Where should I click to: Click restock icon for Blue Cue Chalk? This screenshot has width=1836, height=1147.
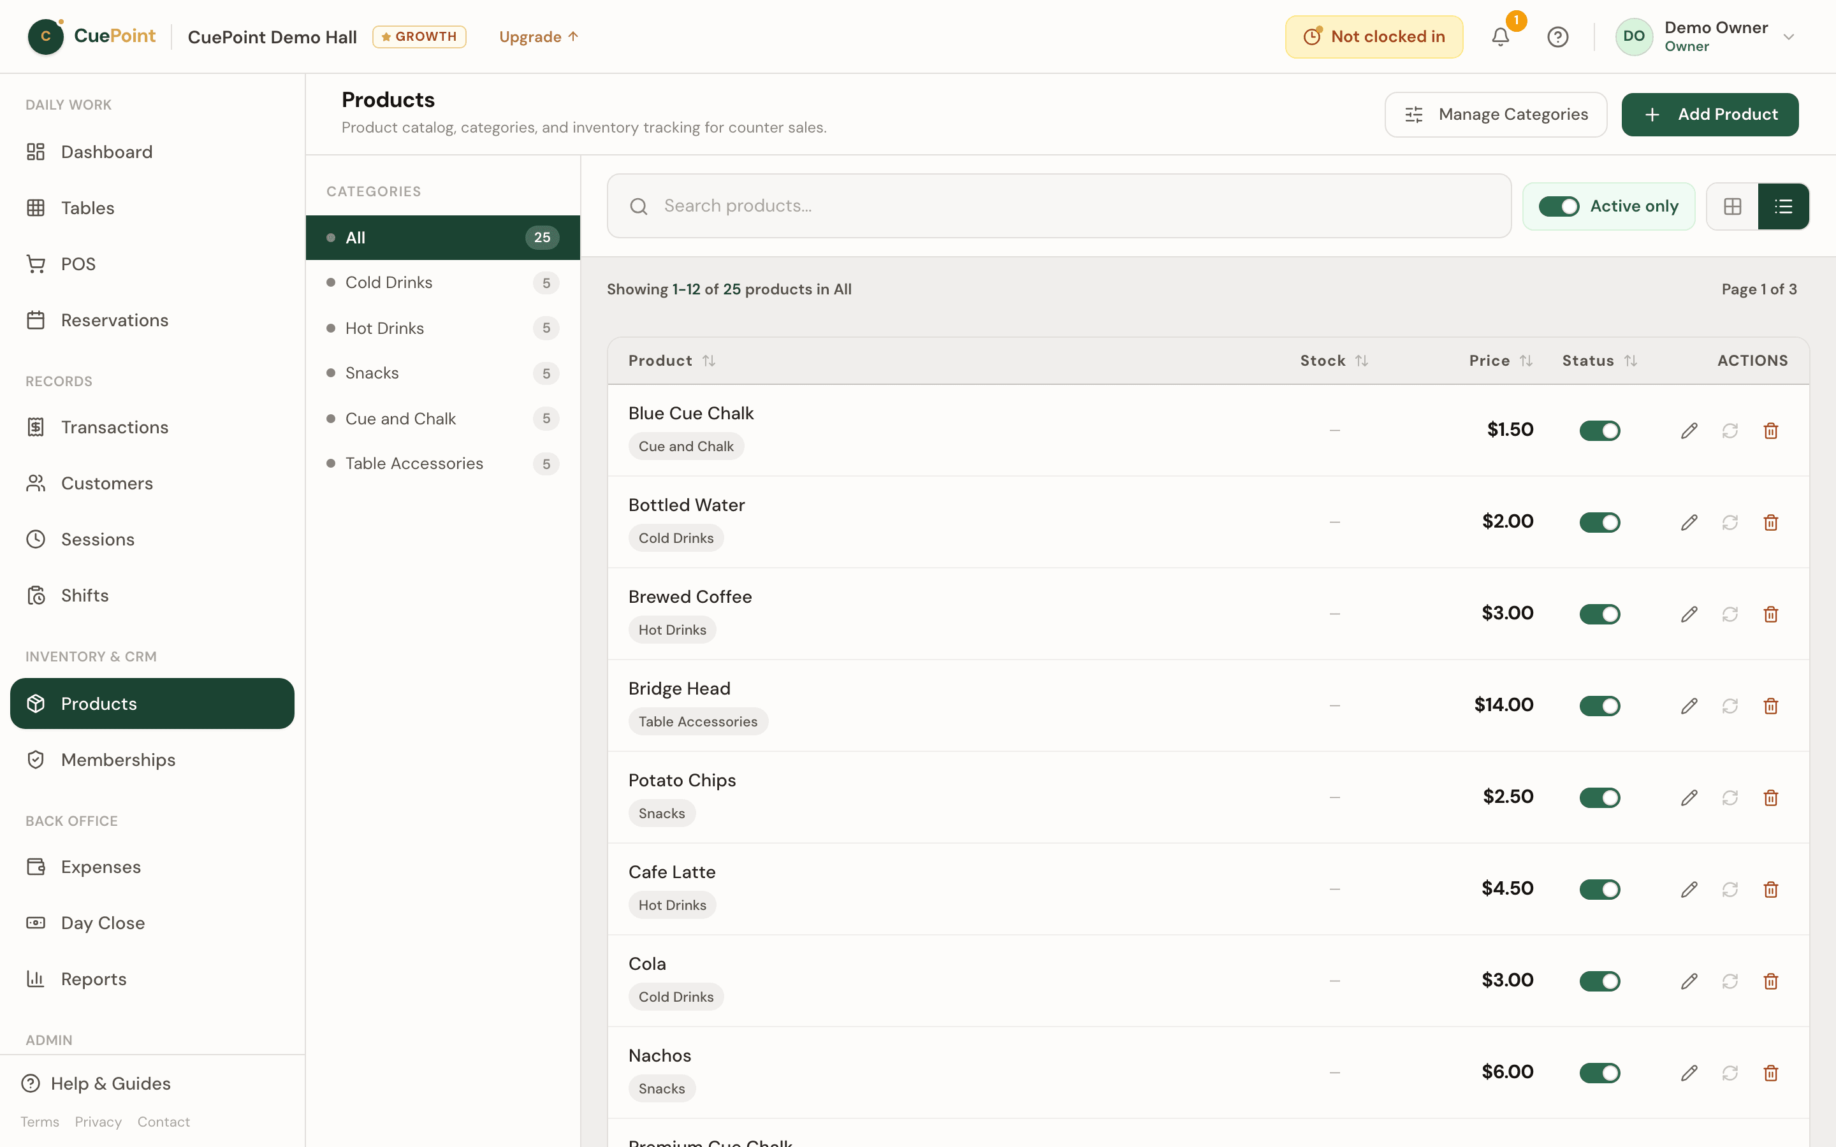click(1730, 431)
